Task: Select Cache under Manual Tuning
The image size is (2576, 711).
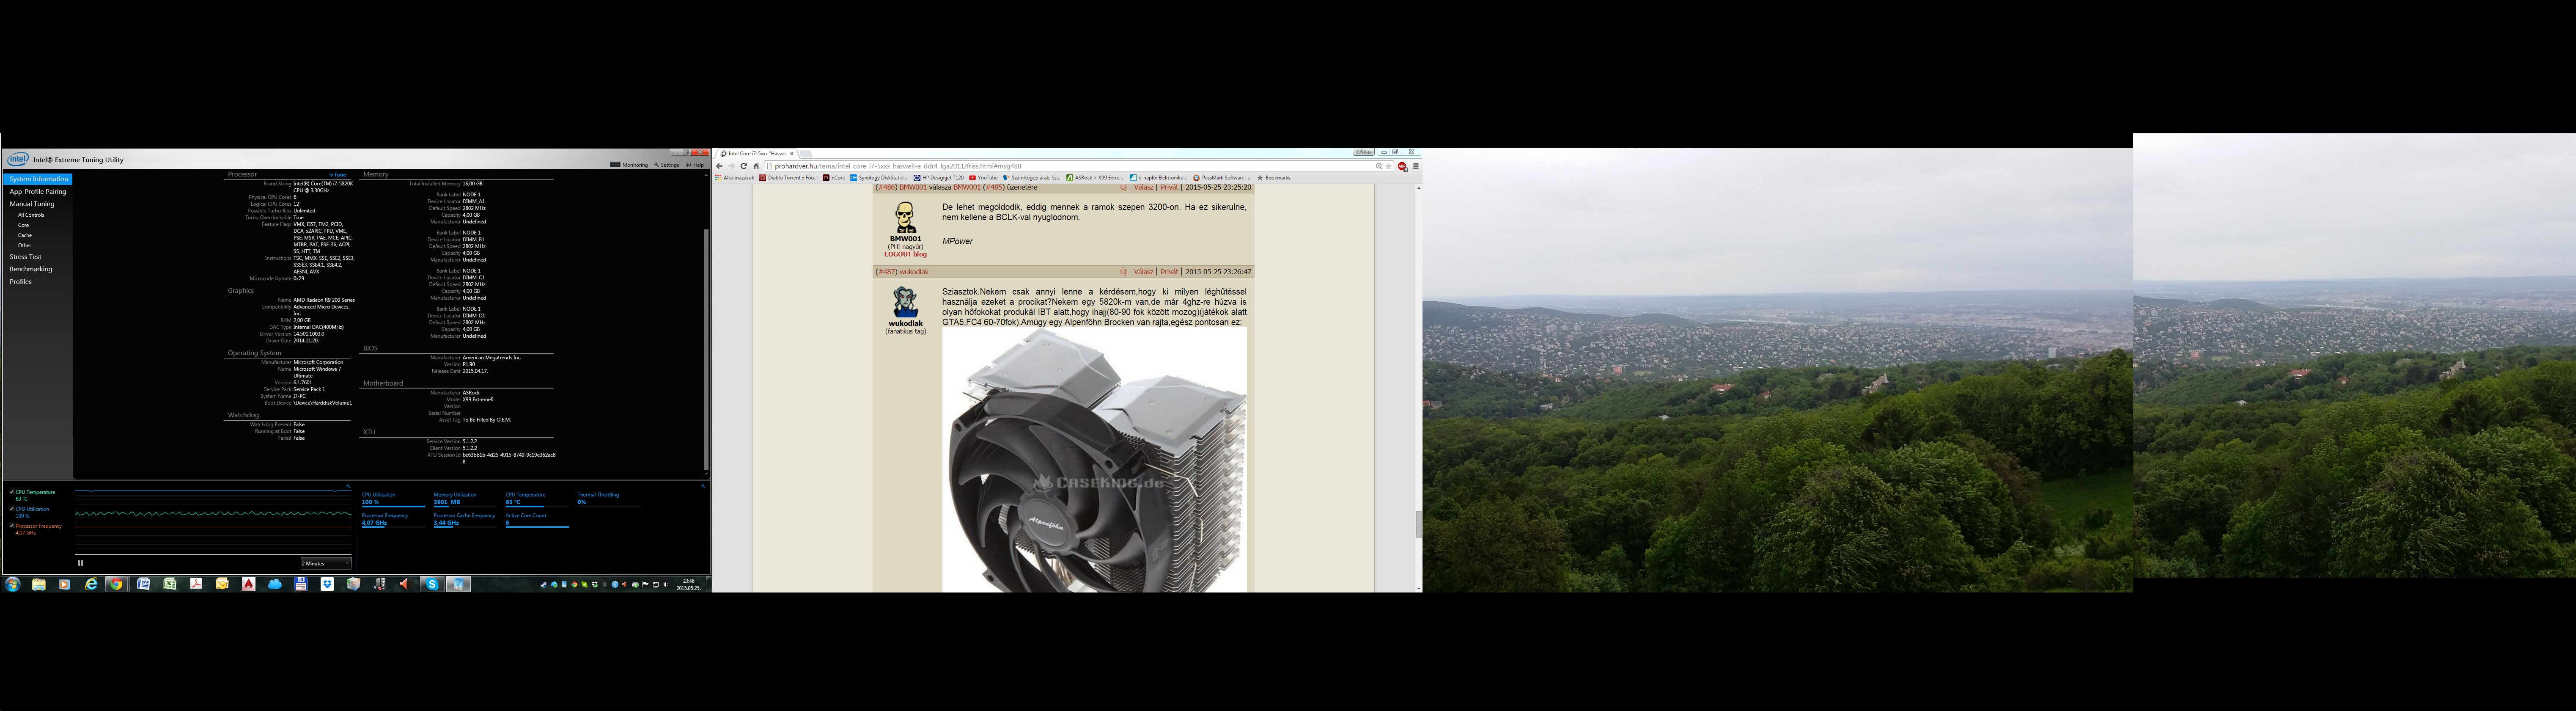Action: click(x=25, y=235)
